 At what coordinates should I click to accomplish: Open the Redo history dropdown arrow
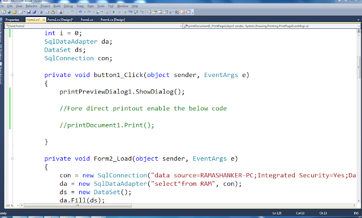coord(93,12)
